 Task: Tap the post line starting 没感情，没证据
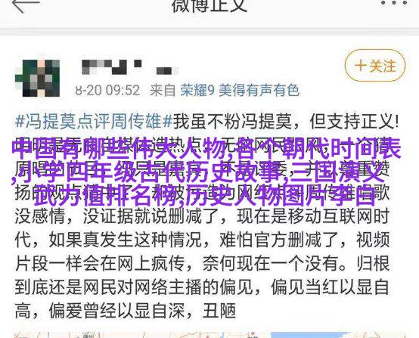coord(202,216)
